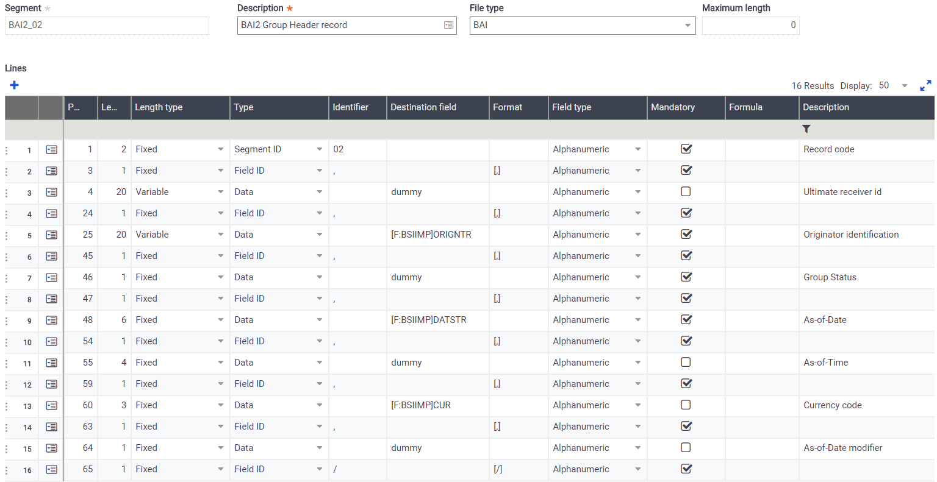Open the Type dropdown on the Segment ID line
This screenshot has width=937, height=482.
(x=320, y=149)
